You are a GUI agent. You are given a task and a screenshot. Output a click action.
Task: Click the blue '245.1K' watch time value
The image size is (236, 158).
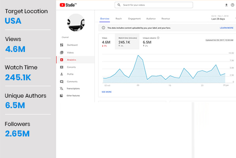tap(18, 77)
